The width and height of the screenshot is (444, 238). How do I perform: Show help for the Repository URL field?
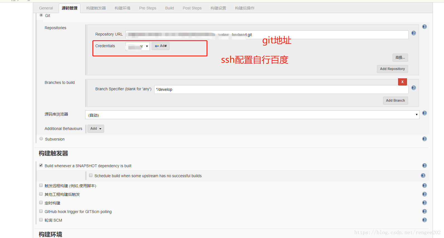pyautogui.click(x=414, y=33)
